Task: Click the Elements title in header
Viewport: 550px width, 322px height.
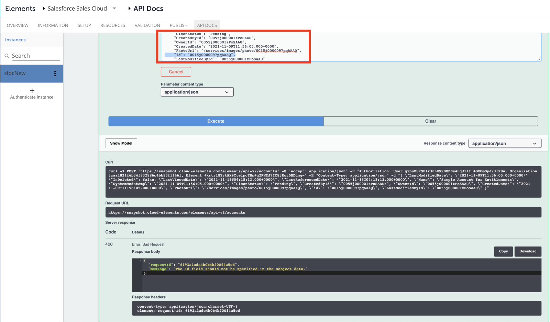Action: (20, 9)
